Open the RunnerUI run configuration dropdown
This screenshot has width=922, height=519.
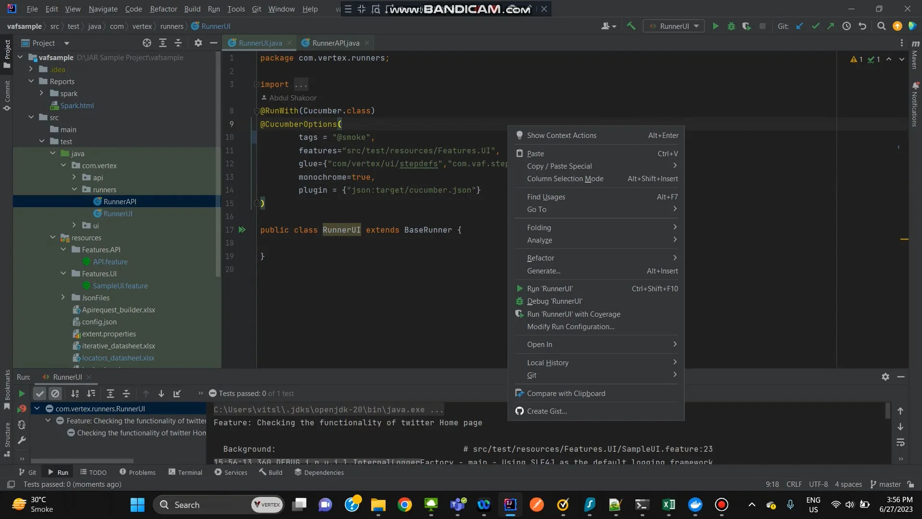tap(674, 26)
